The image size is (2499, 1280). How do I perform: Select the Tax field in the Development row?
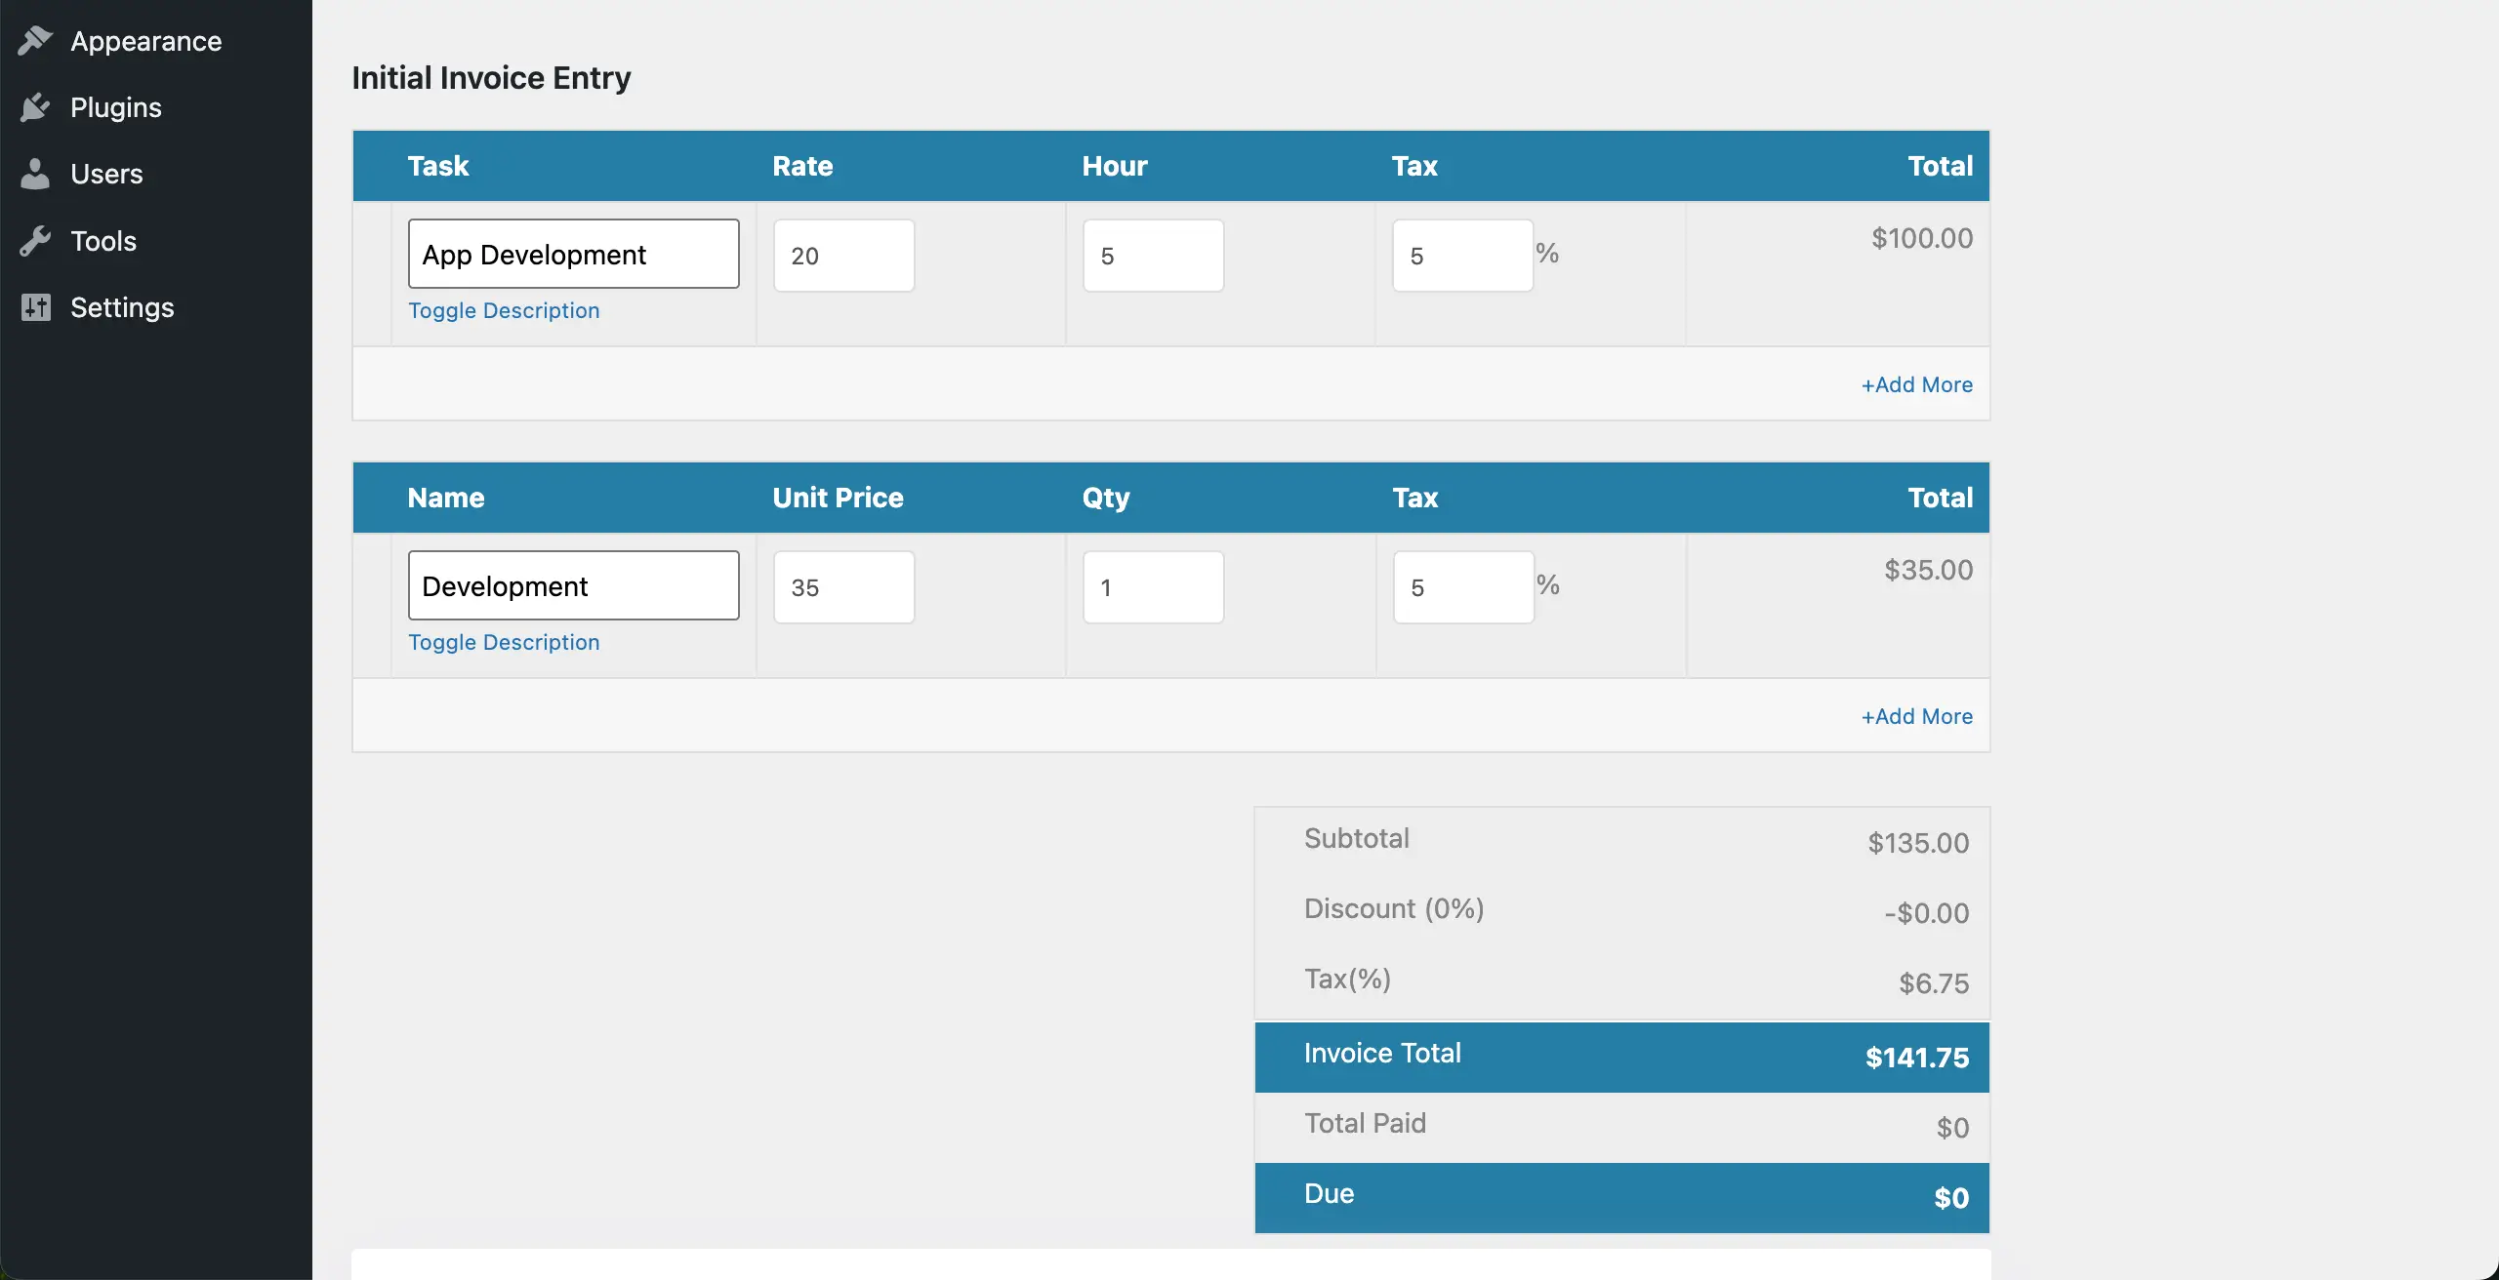[1461, 586]
